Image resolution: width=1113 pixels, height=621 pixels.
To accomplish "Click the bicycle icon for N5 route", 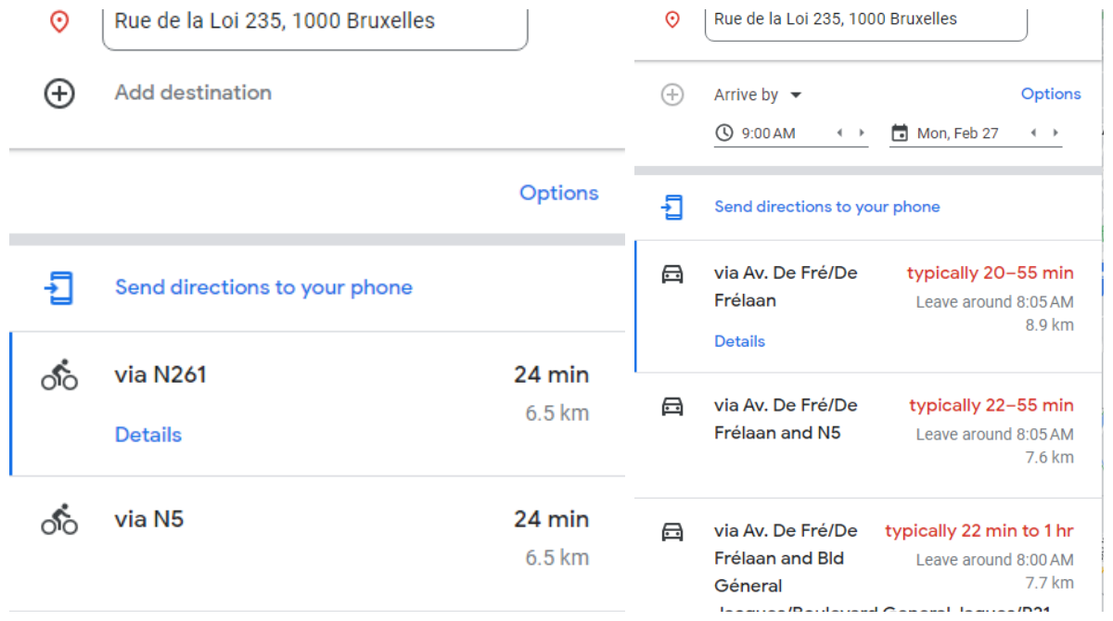I will pos(59,519).
